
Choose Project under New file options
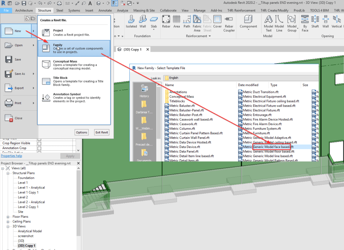[74, 33]
